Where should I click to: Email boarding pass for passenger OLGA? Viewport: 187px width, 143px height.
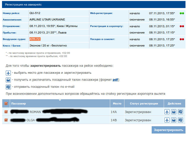pos(180,120)
